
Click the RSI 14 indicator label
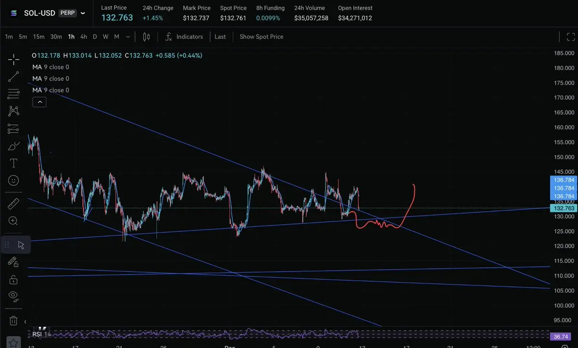41,334
